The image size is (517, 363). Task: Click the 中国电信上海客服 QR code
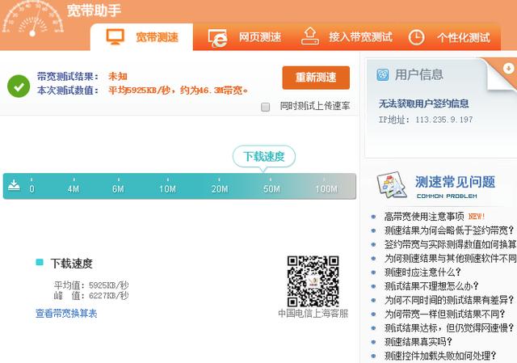click(x=313, y=281)
